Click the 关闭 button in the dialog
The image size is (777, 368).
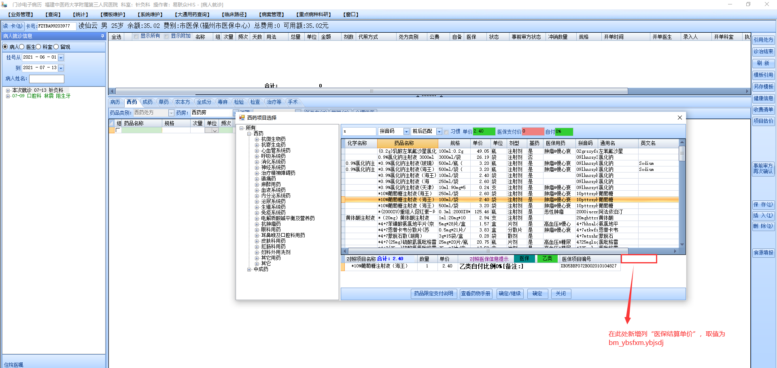[x=561, y=294]
